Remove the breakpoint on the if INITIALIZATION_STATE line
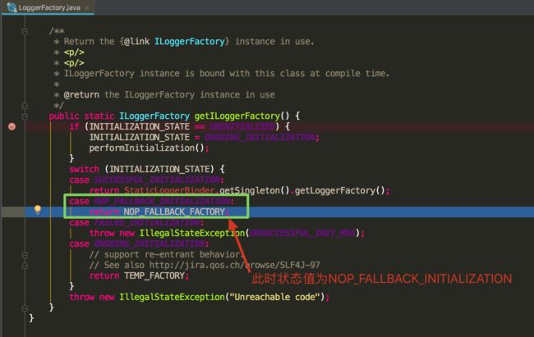The width and height of the screenshot is (534, 337). (12, 127)
